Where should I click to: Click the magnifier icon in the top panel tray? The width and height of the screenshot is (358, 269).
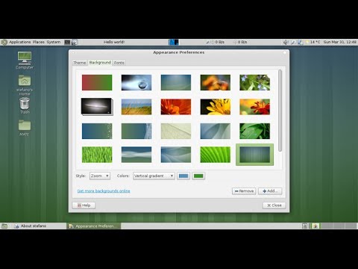293,42
